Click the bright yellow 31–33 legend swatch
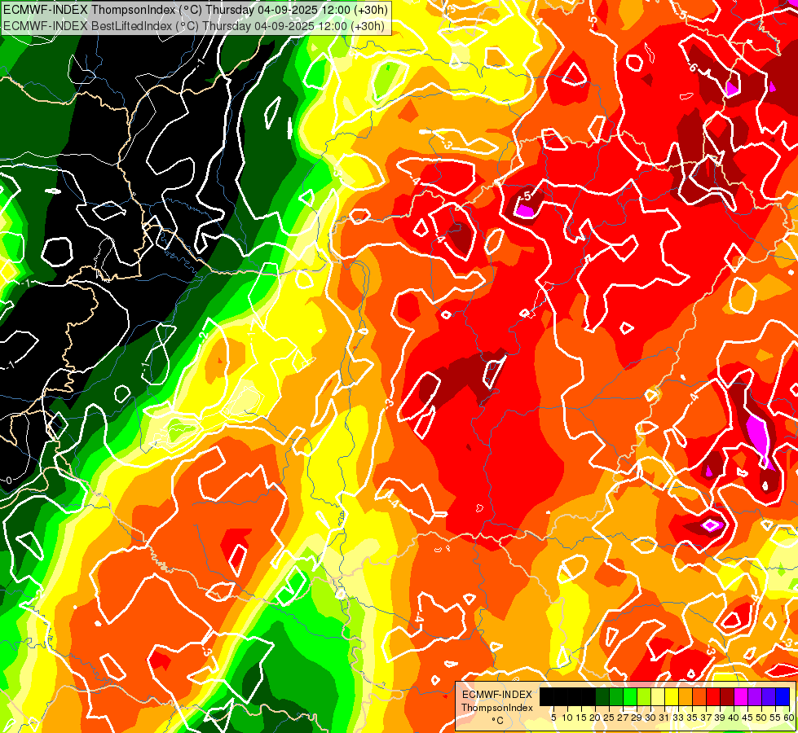This screenshot has height=733, width=798. [672, 696]
